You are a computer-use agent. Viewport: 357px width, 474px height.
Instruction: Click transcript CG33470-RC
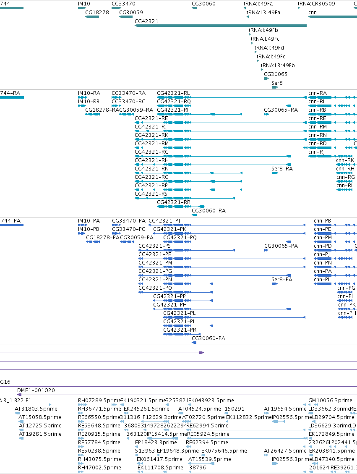(x=128, y=102)
